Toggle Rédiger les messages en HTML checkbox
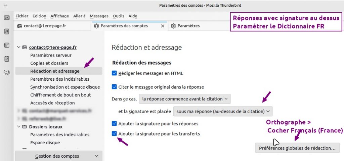The width and height of the screenshot is (344, 161). 115,73
